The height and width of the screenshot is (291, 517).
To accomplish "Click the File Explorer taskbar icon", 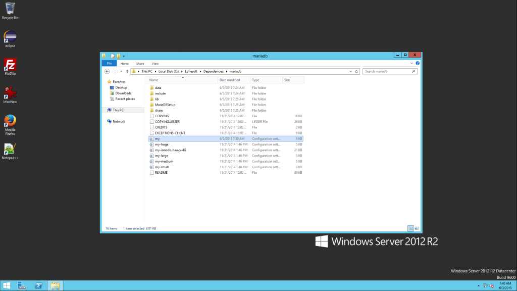I will tap(55, 286).
